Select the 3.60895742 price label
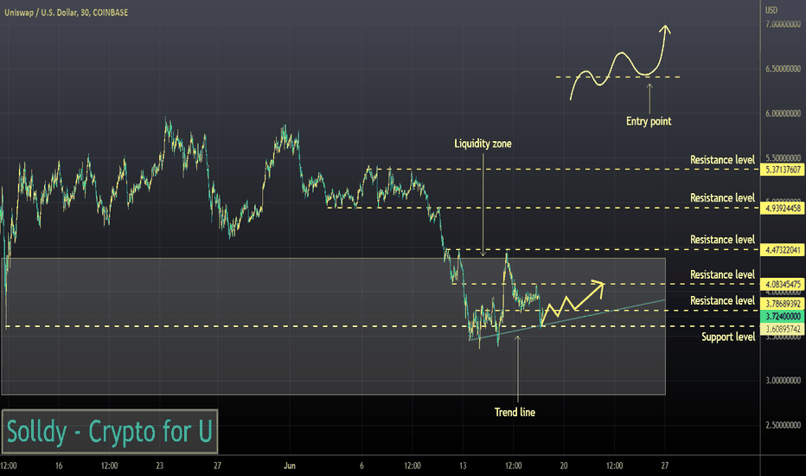 coord(783,329)
